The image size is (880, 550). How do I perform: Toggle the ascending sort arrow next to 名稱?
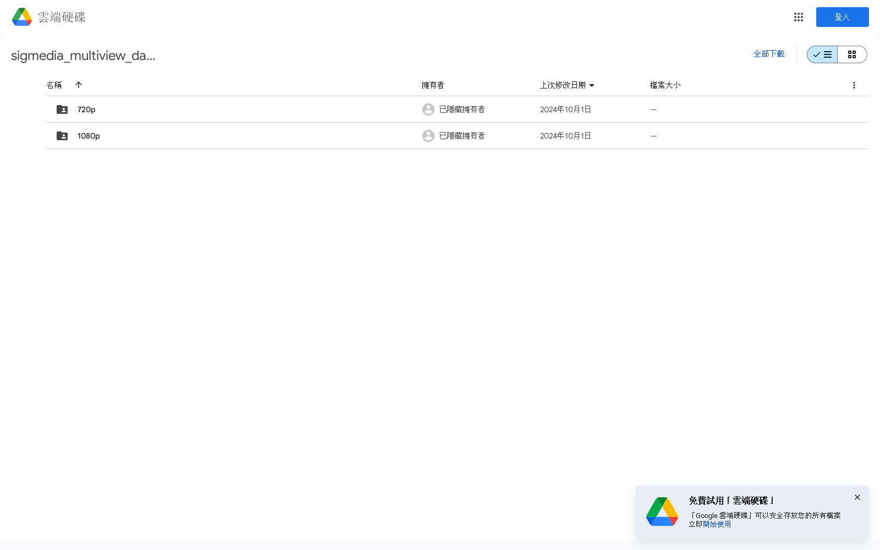79,85
